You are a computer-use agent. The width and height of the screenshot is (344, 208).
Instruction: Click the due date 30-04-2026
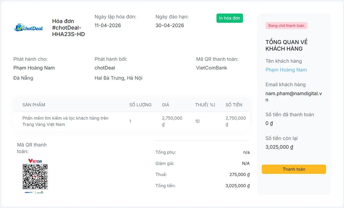pos(170,26)
